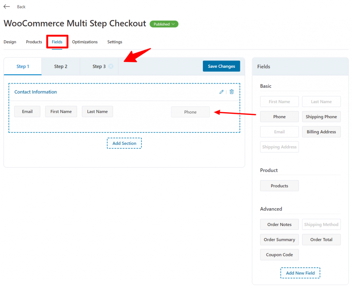Select the Step 1 tab
Screen dimensions: 352x288
(x=23, y=66)
